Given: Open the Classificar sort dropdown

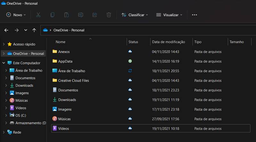Looking at the screenshot, I should [x=135, y=15].
